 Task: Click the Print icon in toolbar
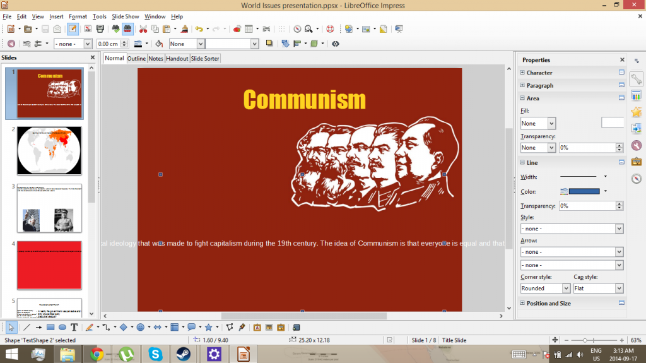pos(100,29)
